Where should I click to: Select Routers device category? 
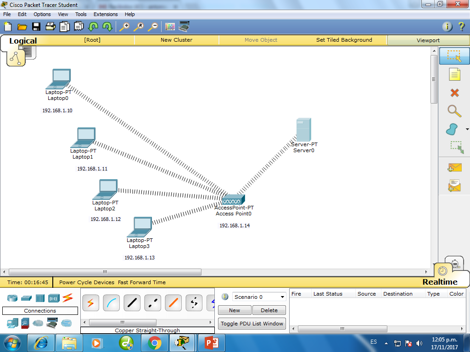[12, 298]
